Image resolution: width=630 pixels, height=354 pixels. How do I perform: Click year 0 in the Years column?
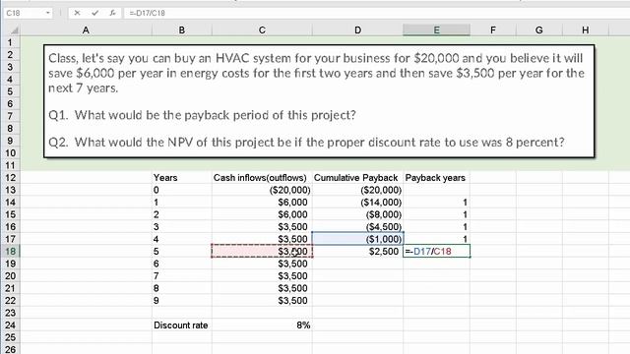click(182, 190)
